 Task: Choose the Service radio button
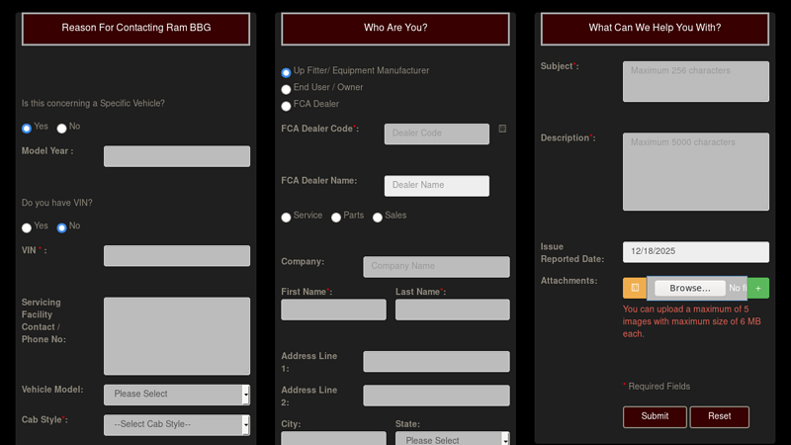click(x=286, y=218)
